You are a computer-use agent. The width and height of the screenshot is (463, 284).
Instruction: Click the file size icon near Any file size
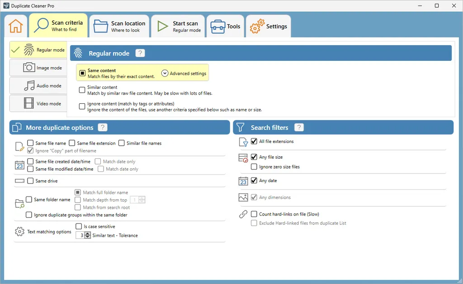(243, 158)
